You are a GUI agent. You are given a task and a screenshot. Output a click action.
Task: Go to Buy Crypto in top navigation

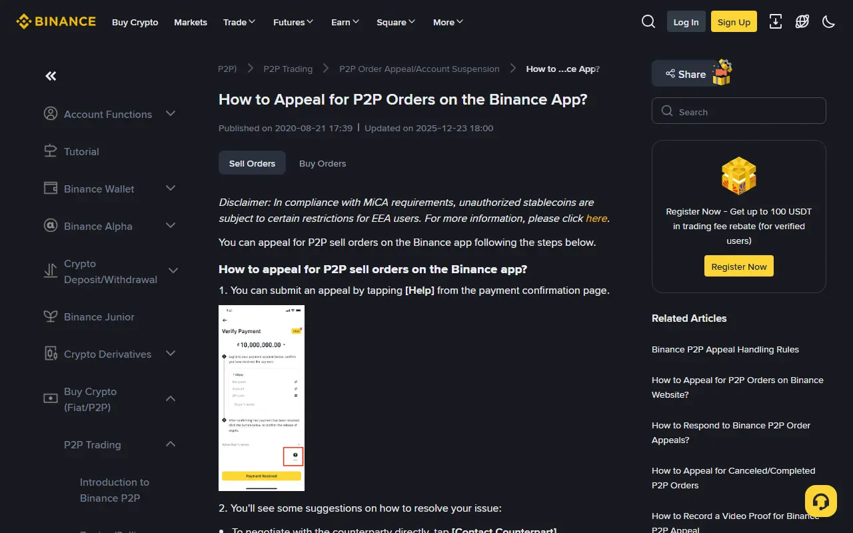pos(135,22)
